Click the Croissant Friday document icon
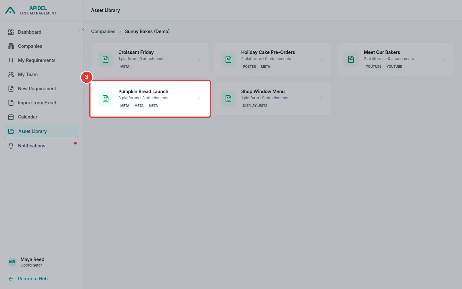462x289 pixels. [106, 59]
